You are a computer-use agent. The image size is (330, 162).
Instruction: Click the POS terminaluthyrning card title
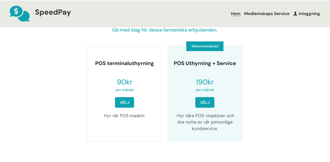point(124,63)
